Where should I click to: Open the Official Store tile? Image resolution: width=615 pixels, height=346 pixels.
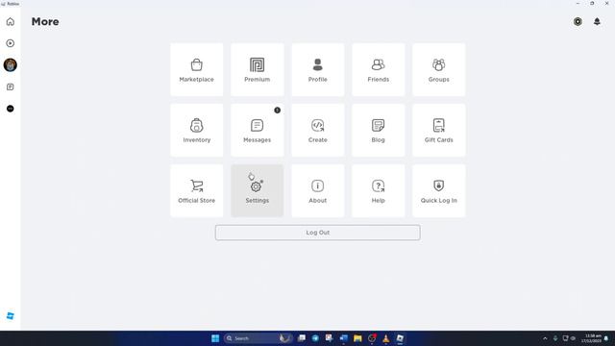(196, 190)
